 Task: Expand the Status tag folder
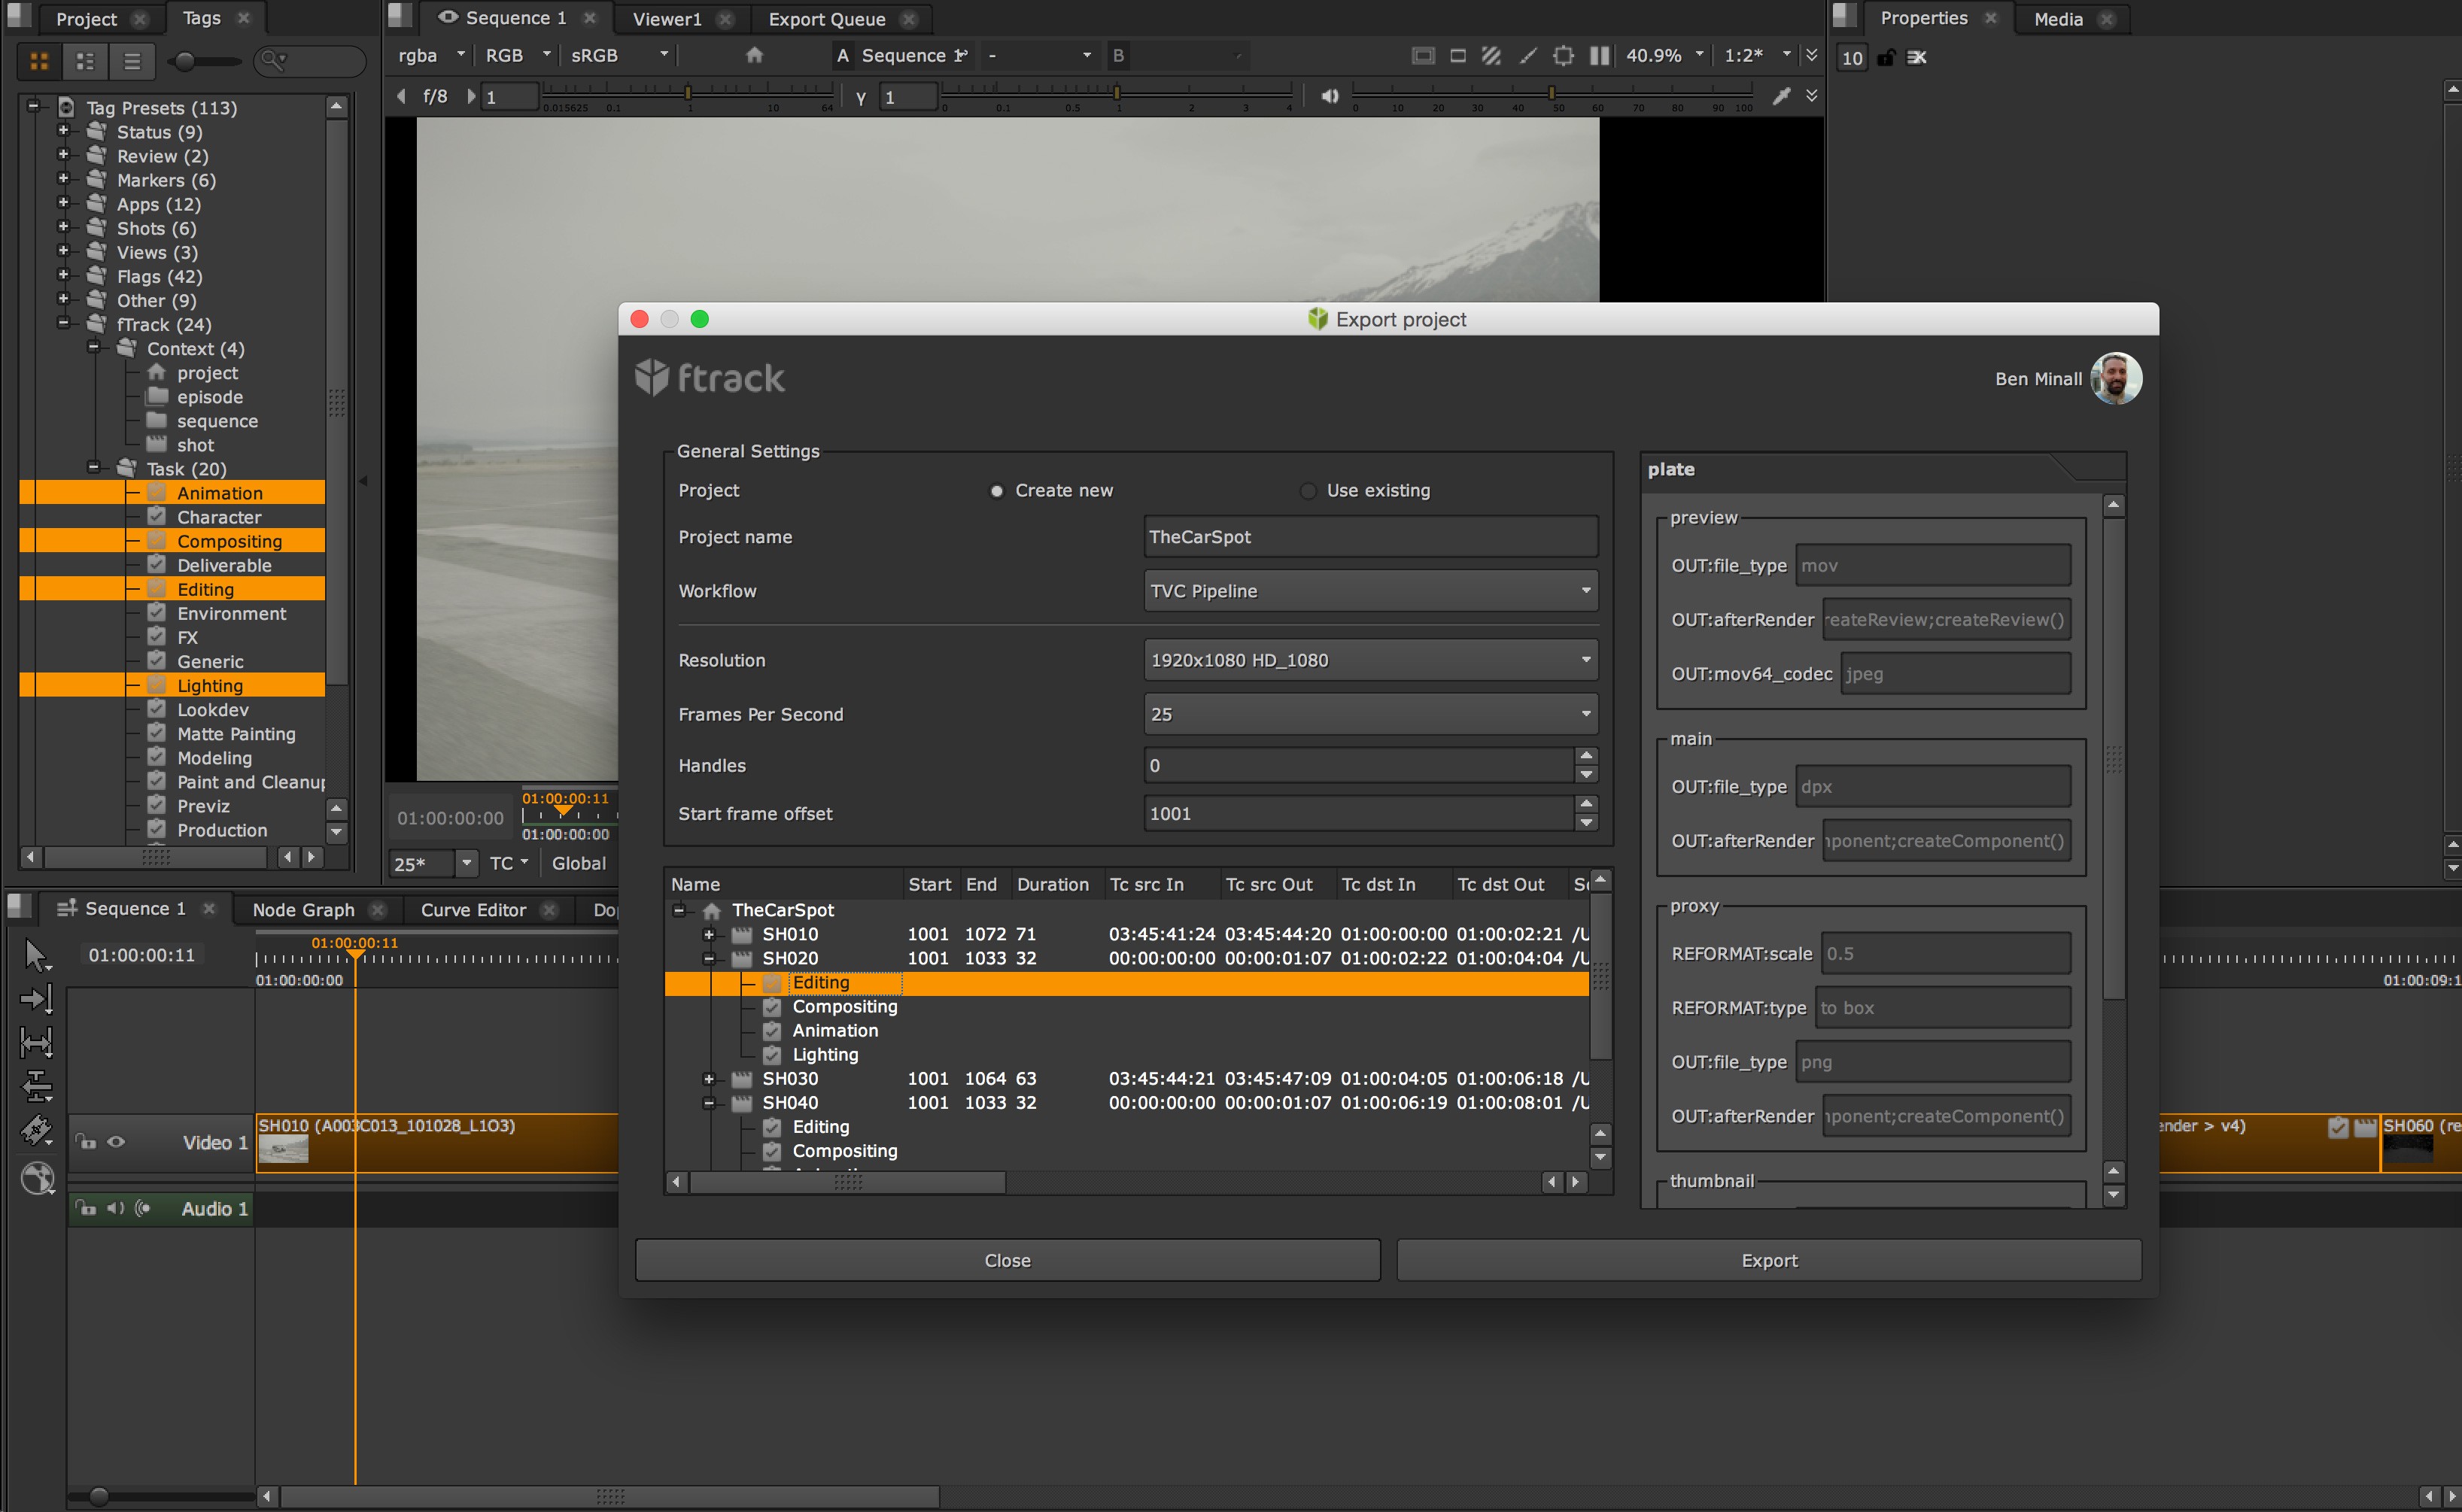pyautogui.click(x=63, y=131)
